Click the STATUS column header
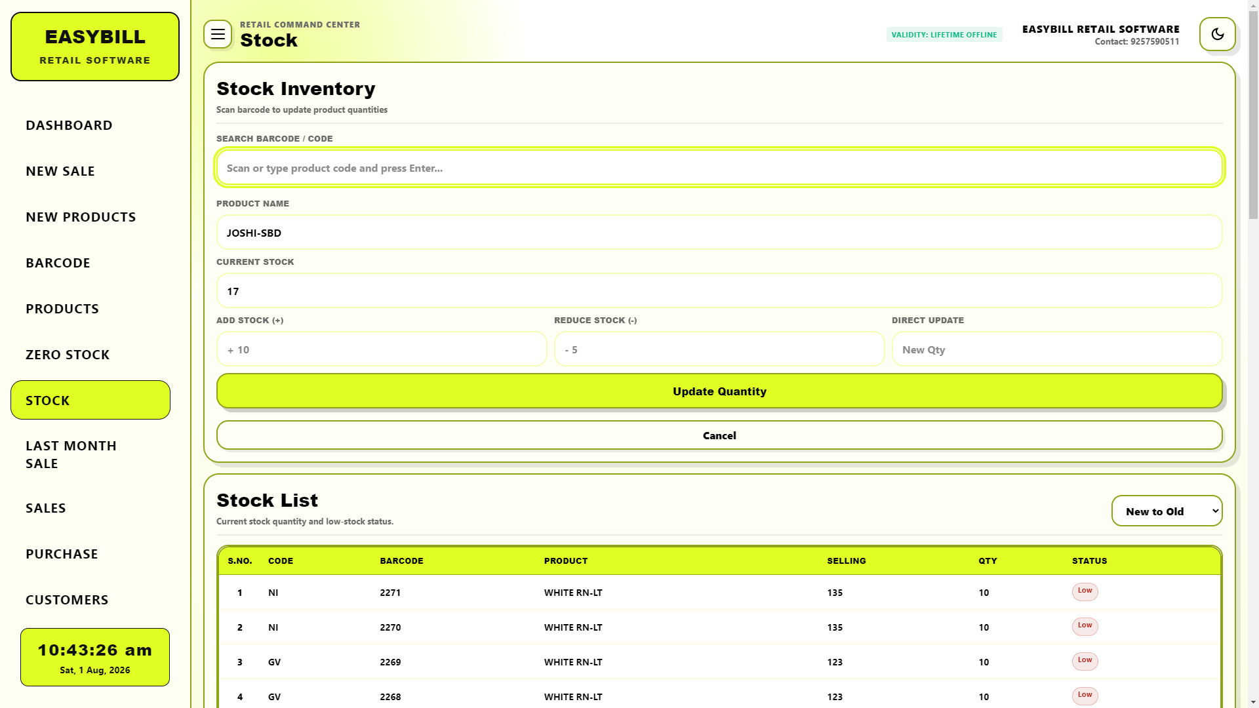1259x708 pixels. pos(1089,560)
